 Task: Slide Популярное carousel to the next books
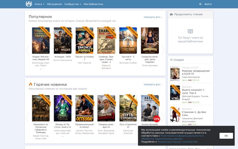[163, 50]
